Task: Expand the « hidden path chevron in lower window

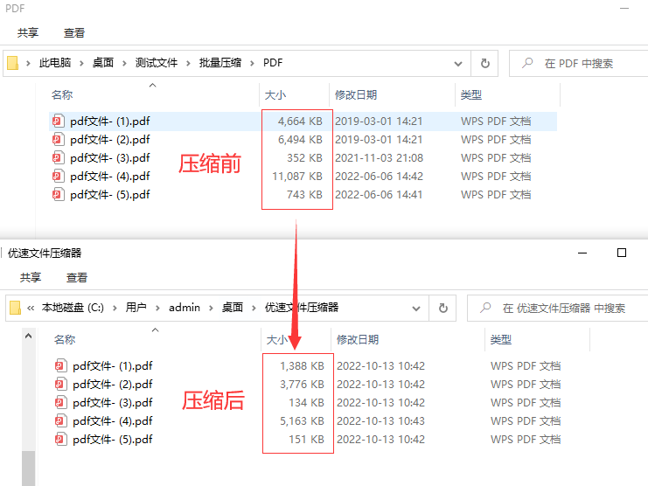Action: (x=31, y=308)
